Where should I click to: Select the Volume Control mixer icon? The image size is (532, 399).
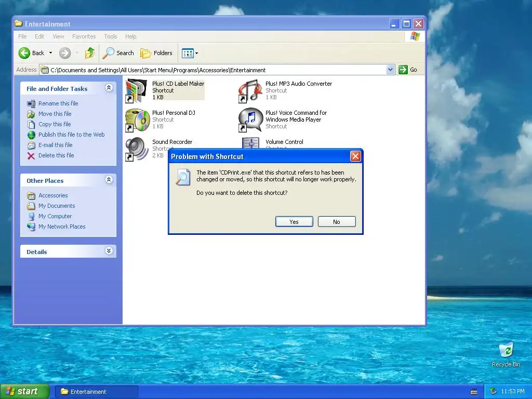point(251,143)
